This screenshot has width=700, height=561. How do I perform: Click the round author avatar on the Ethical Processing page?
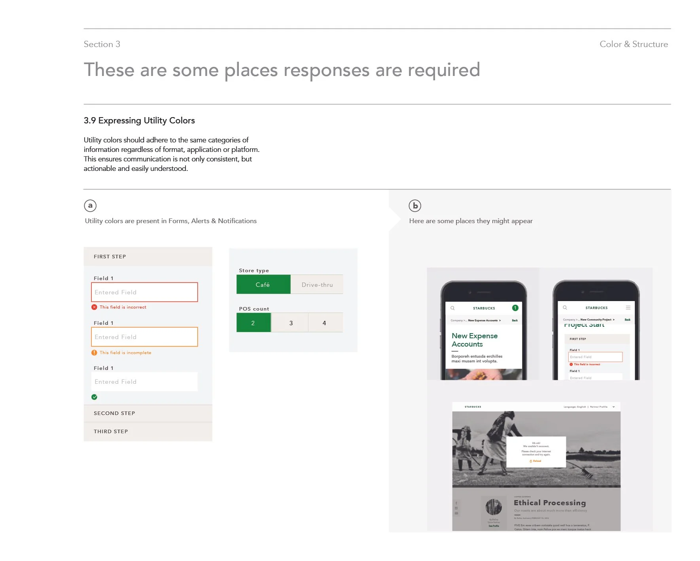pos(494,507)
